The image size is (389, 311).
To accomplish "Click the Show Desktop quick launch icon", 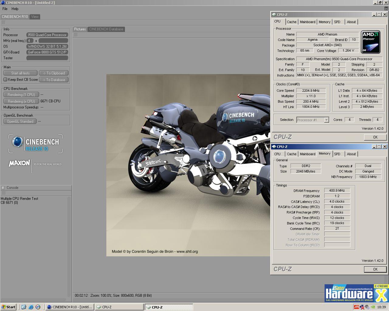I will coord(24,307).
